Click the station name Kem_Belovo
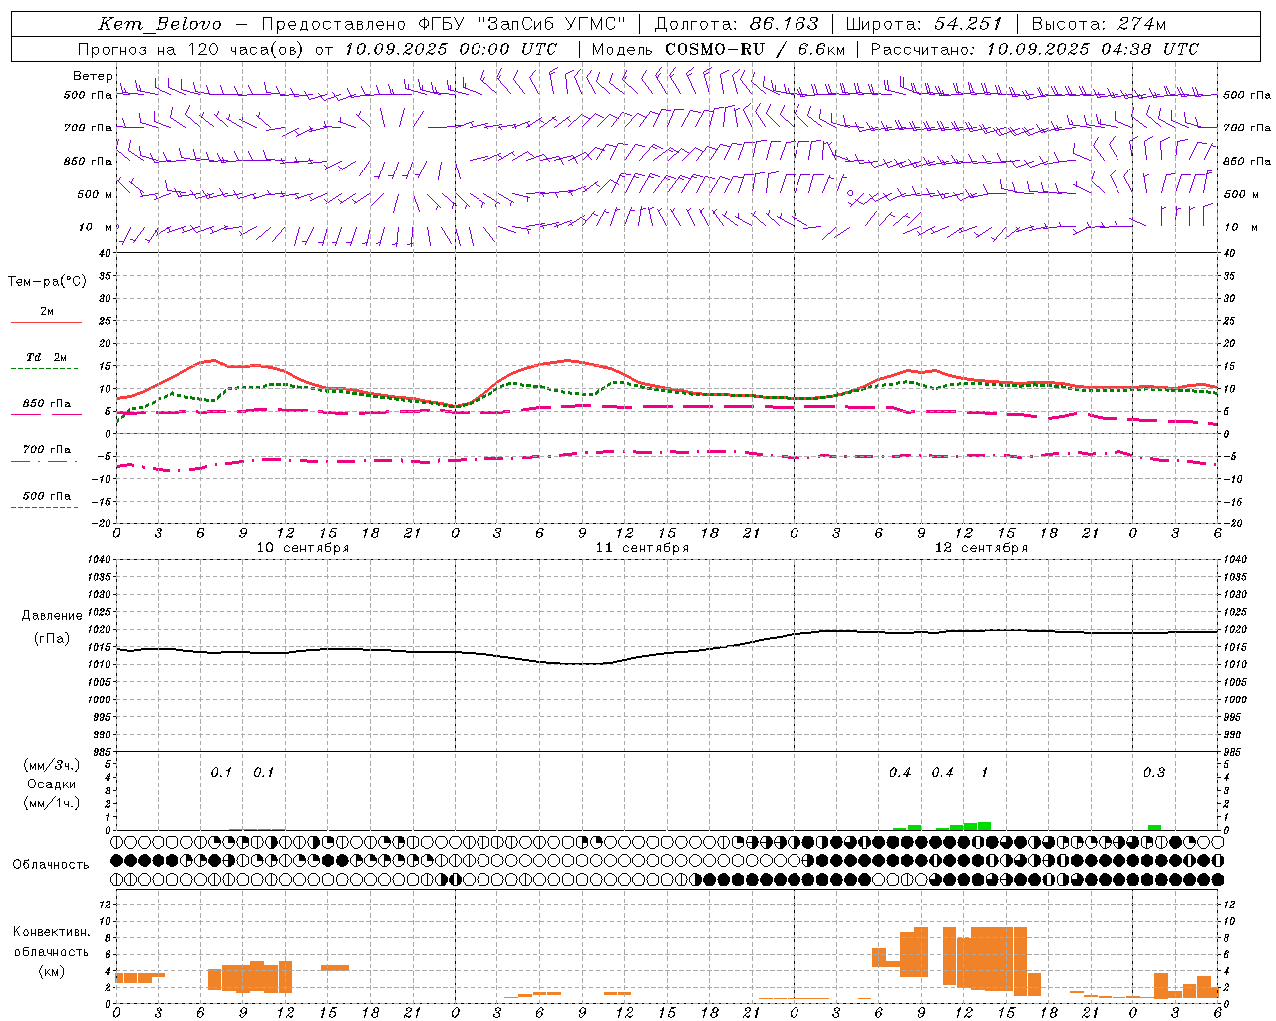Screen dimensions: 1276x1021 (159, 24)
